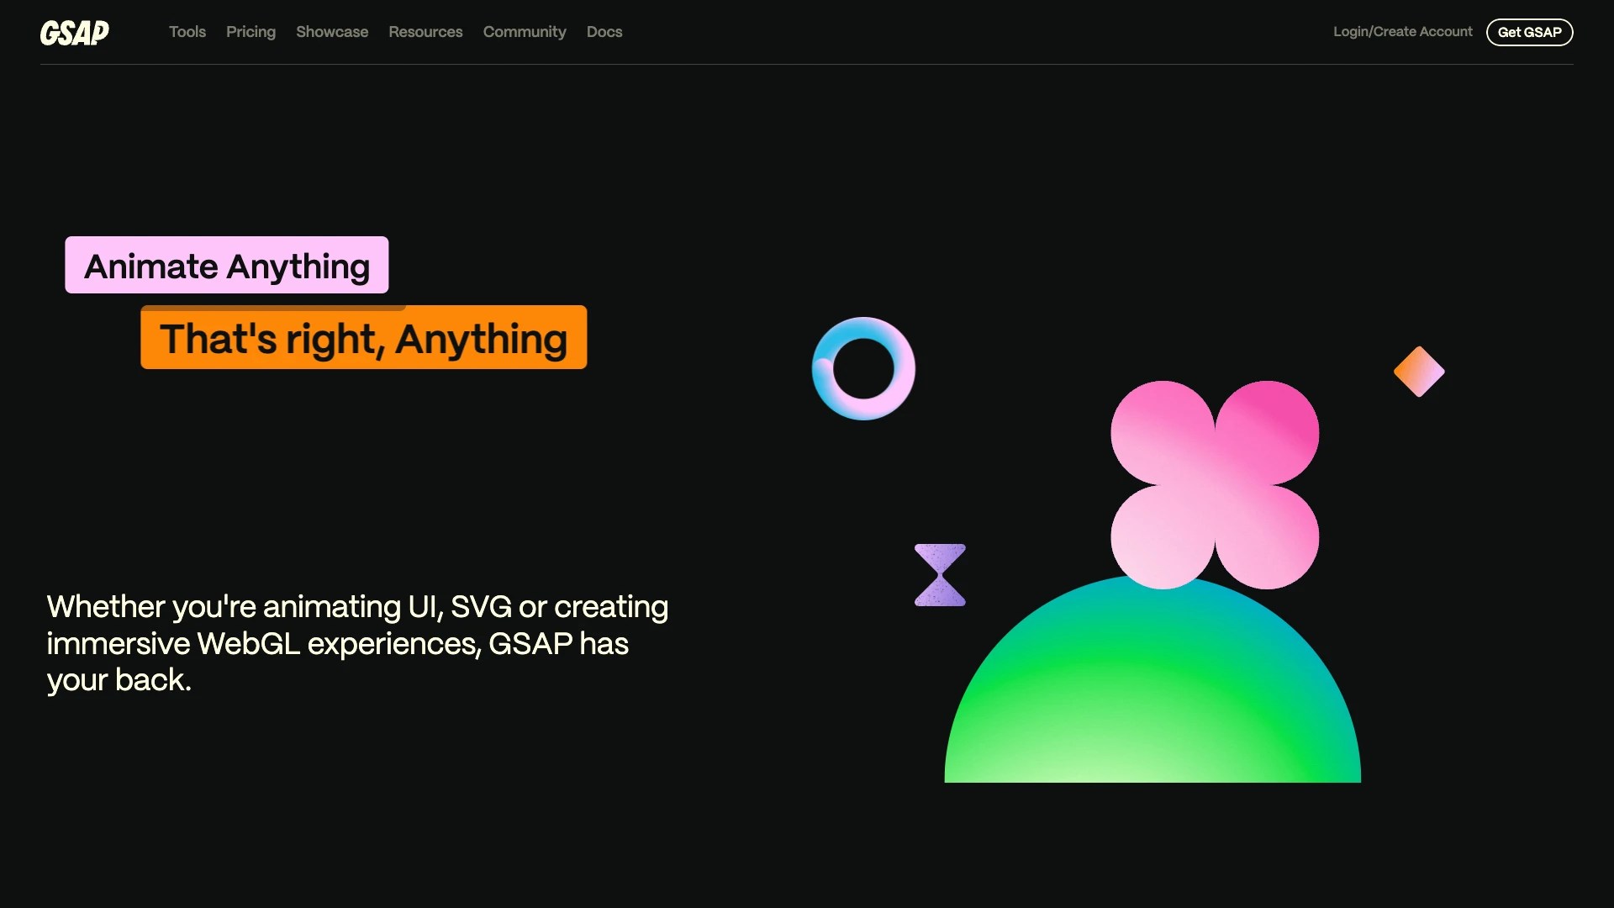This screenshot has height=908, width=1614.
Task: Expand the Resources menu item
Action: (425, 32)
